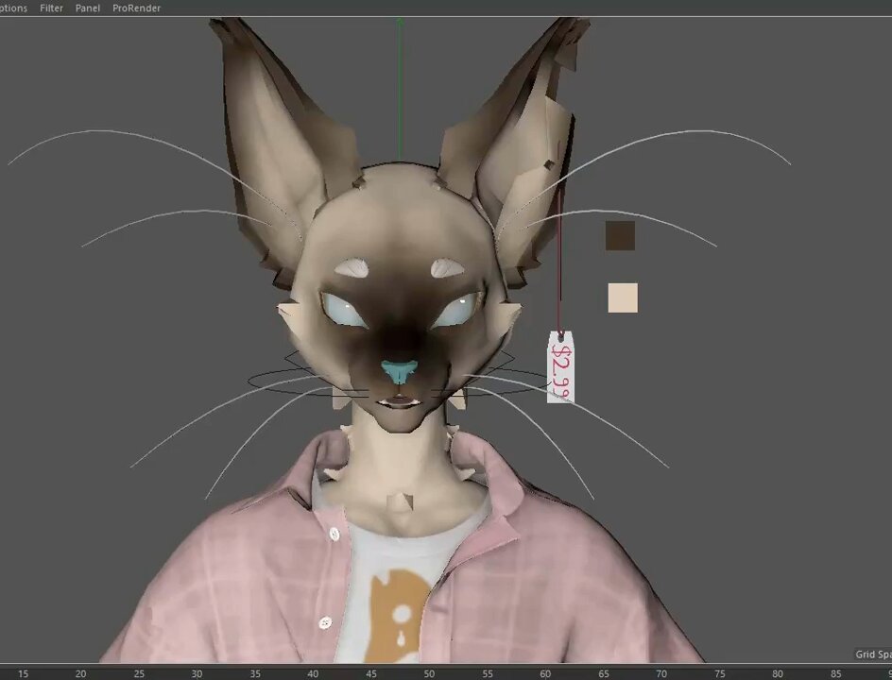892x680 pixels.
Task: Open the Panel menu
Action: [88, 8]
